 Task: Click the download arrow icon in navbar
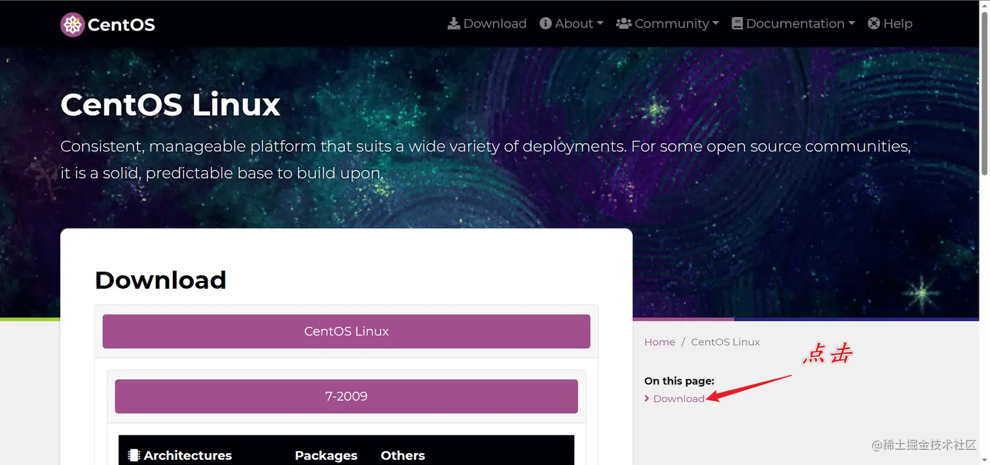click(454, 24)
